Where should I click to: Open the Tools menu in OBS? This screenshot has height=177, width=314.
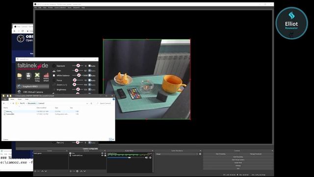70,8
